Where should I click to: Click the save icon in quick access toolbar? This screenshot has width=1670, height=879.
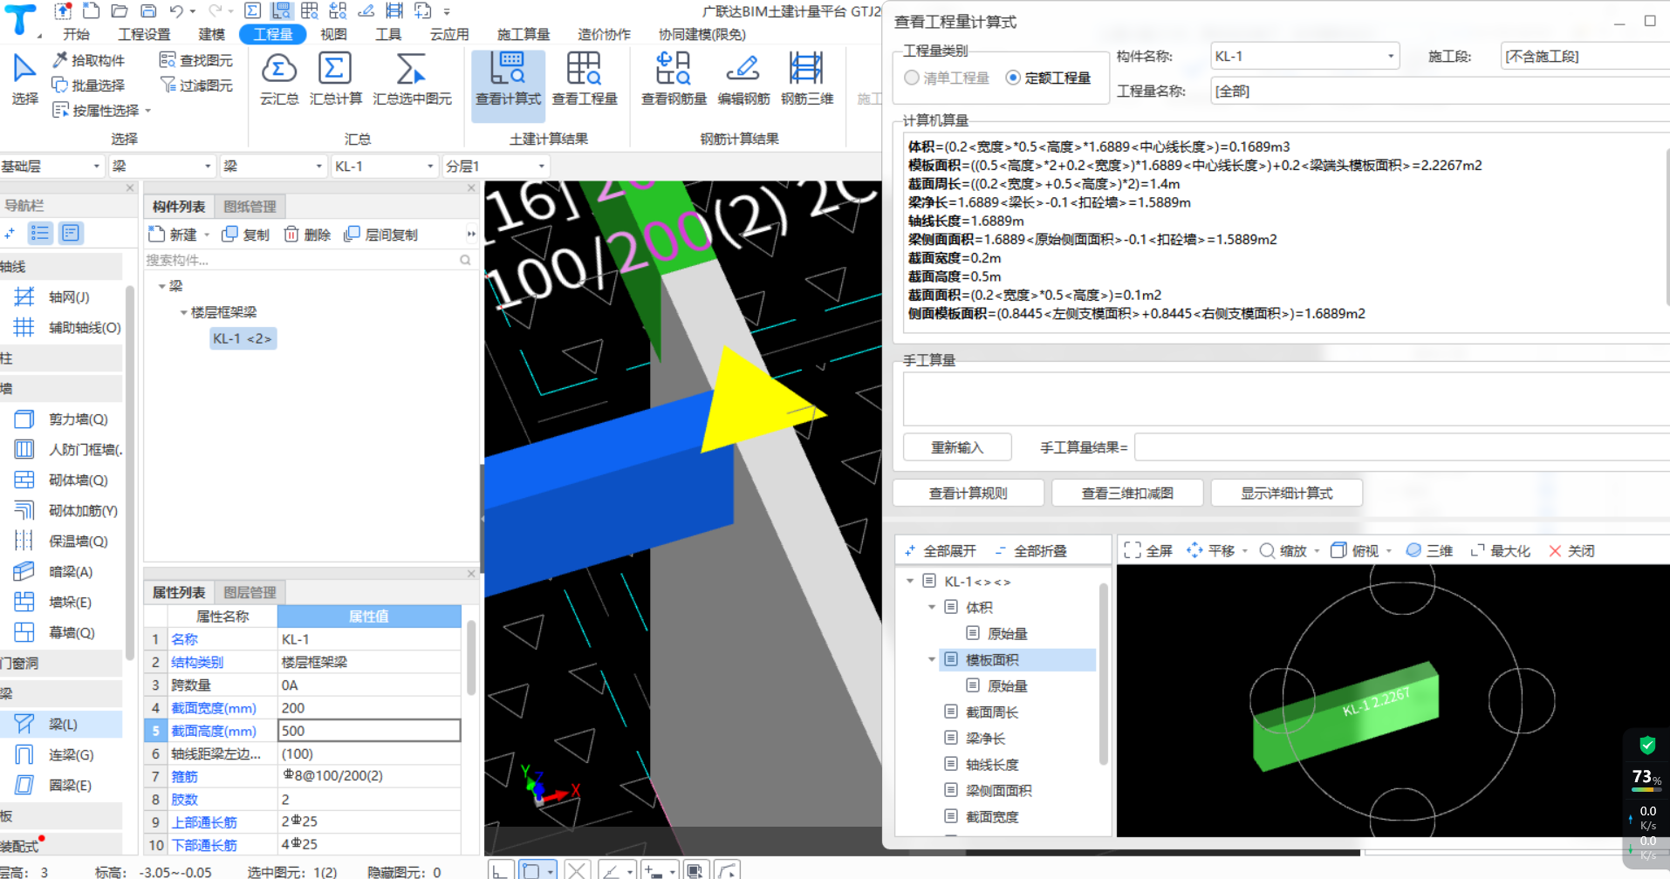click(148, 11)
